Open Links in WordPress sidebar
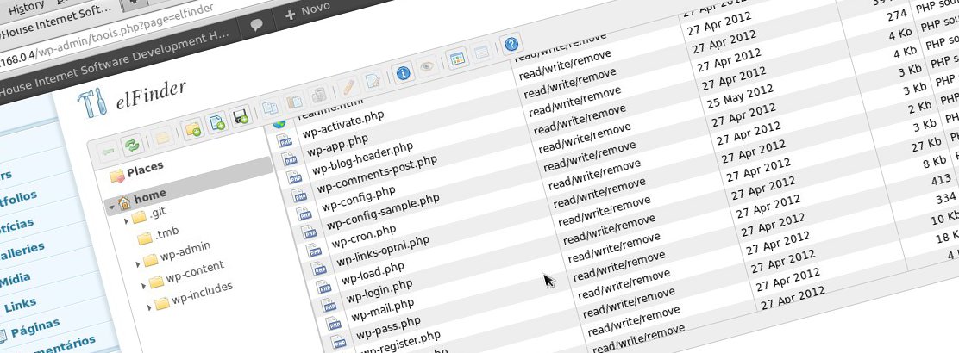The width and height of the screenshot is (959, 353). pos(20,305)
